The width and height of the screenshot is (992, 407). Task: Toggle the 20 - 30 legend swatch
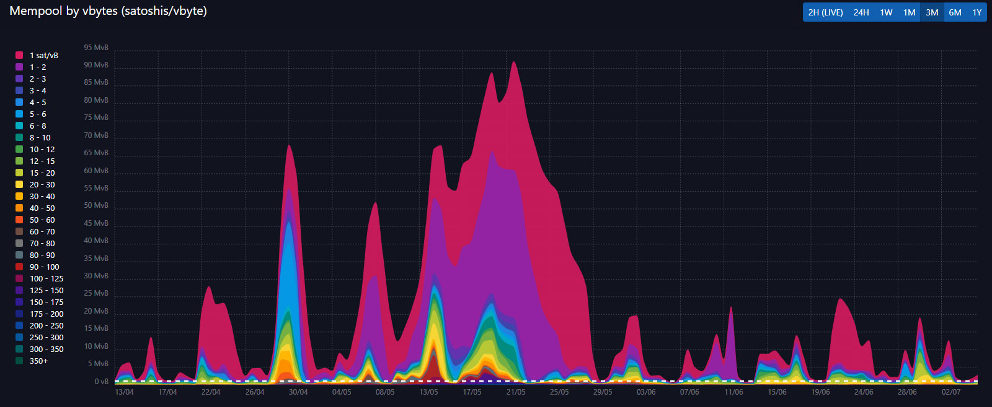point(19,184)
